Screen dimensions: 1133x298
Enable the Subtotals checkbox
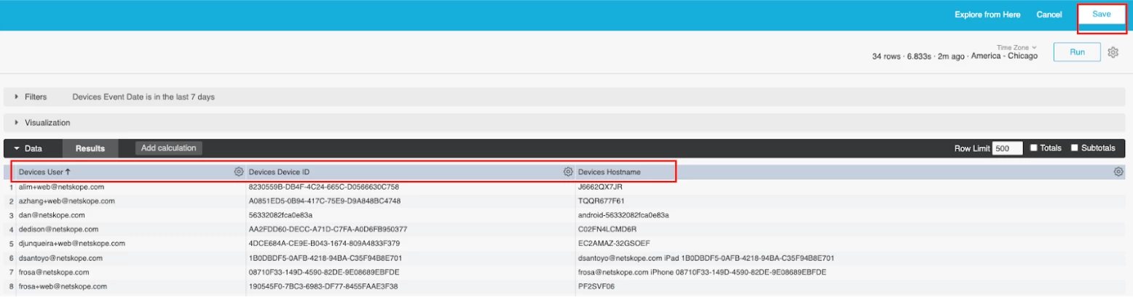(x=1075, y=148)
